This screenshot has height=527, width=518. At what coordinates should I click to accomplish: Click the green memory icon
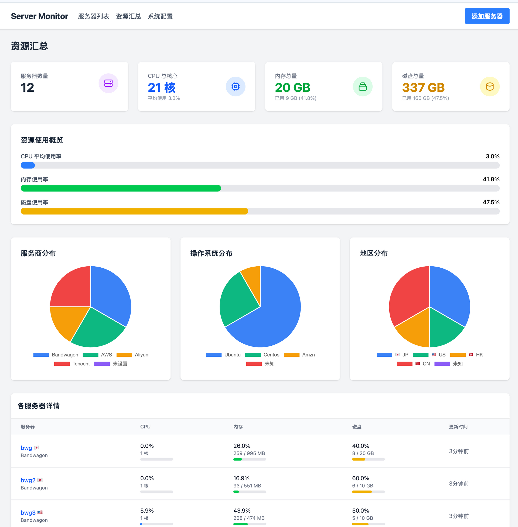coord(362,87)
